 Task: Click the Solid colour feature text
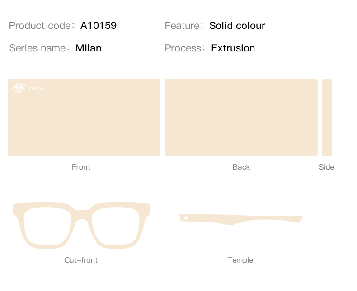coord(237,25)
